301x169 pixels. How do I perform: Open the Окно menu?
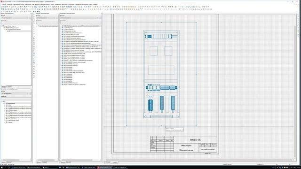(90, 4)
